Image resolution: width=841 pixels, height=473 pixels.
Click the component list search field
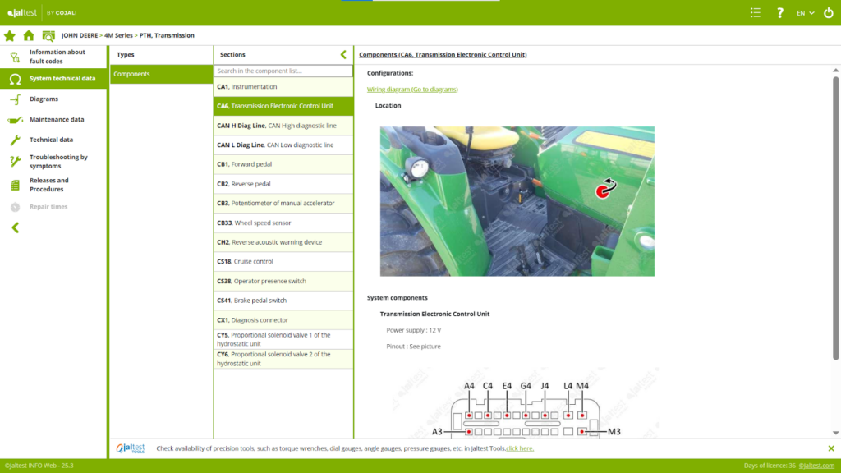283,71
